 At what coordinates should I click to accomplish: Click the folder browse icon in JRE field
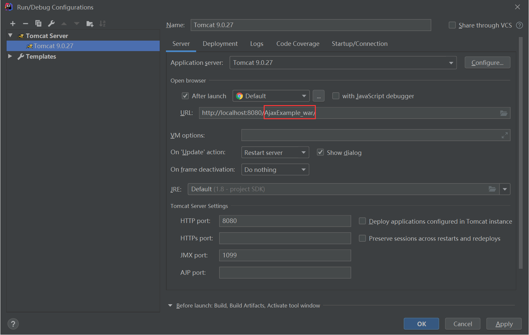(x=492, y=189)
